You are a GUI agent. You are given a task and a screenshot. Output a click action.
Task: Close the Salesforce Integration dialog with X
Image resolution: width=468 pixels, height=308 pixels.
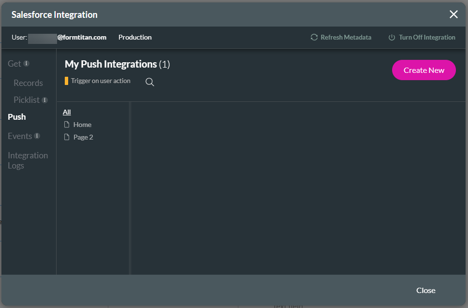(x=453, y=14)
